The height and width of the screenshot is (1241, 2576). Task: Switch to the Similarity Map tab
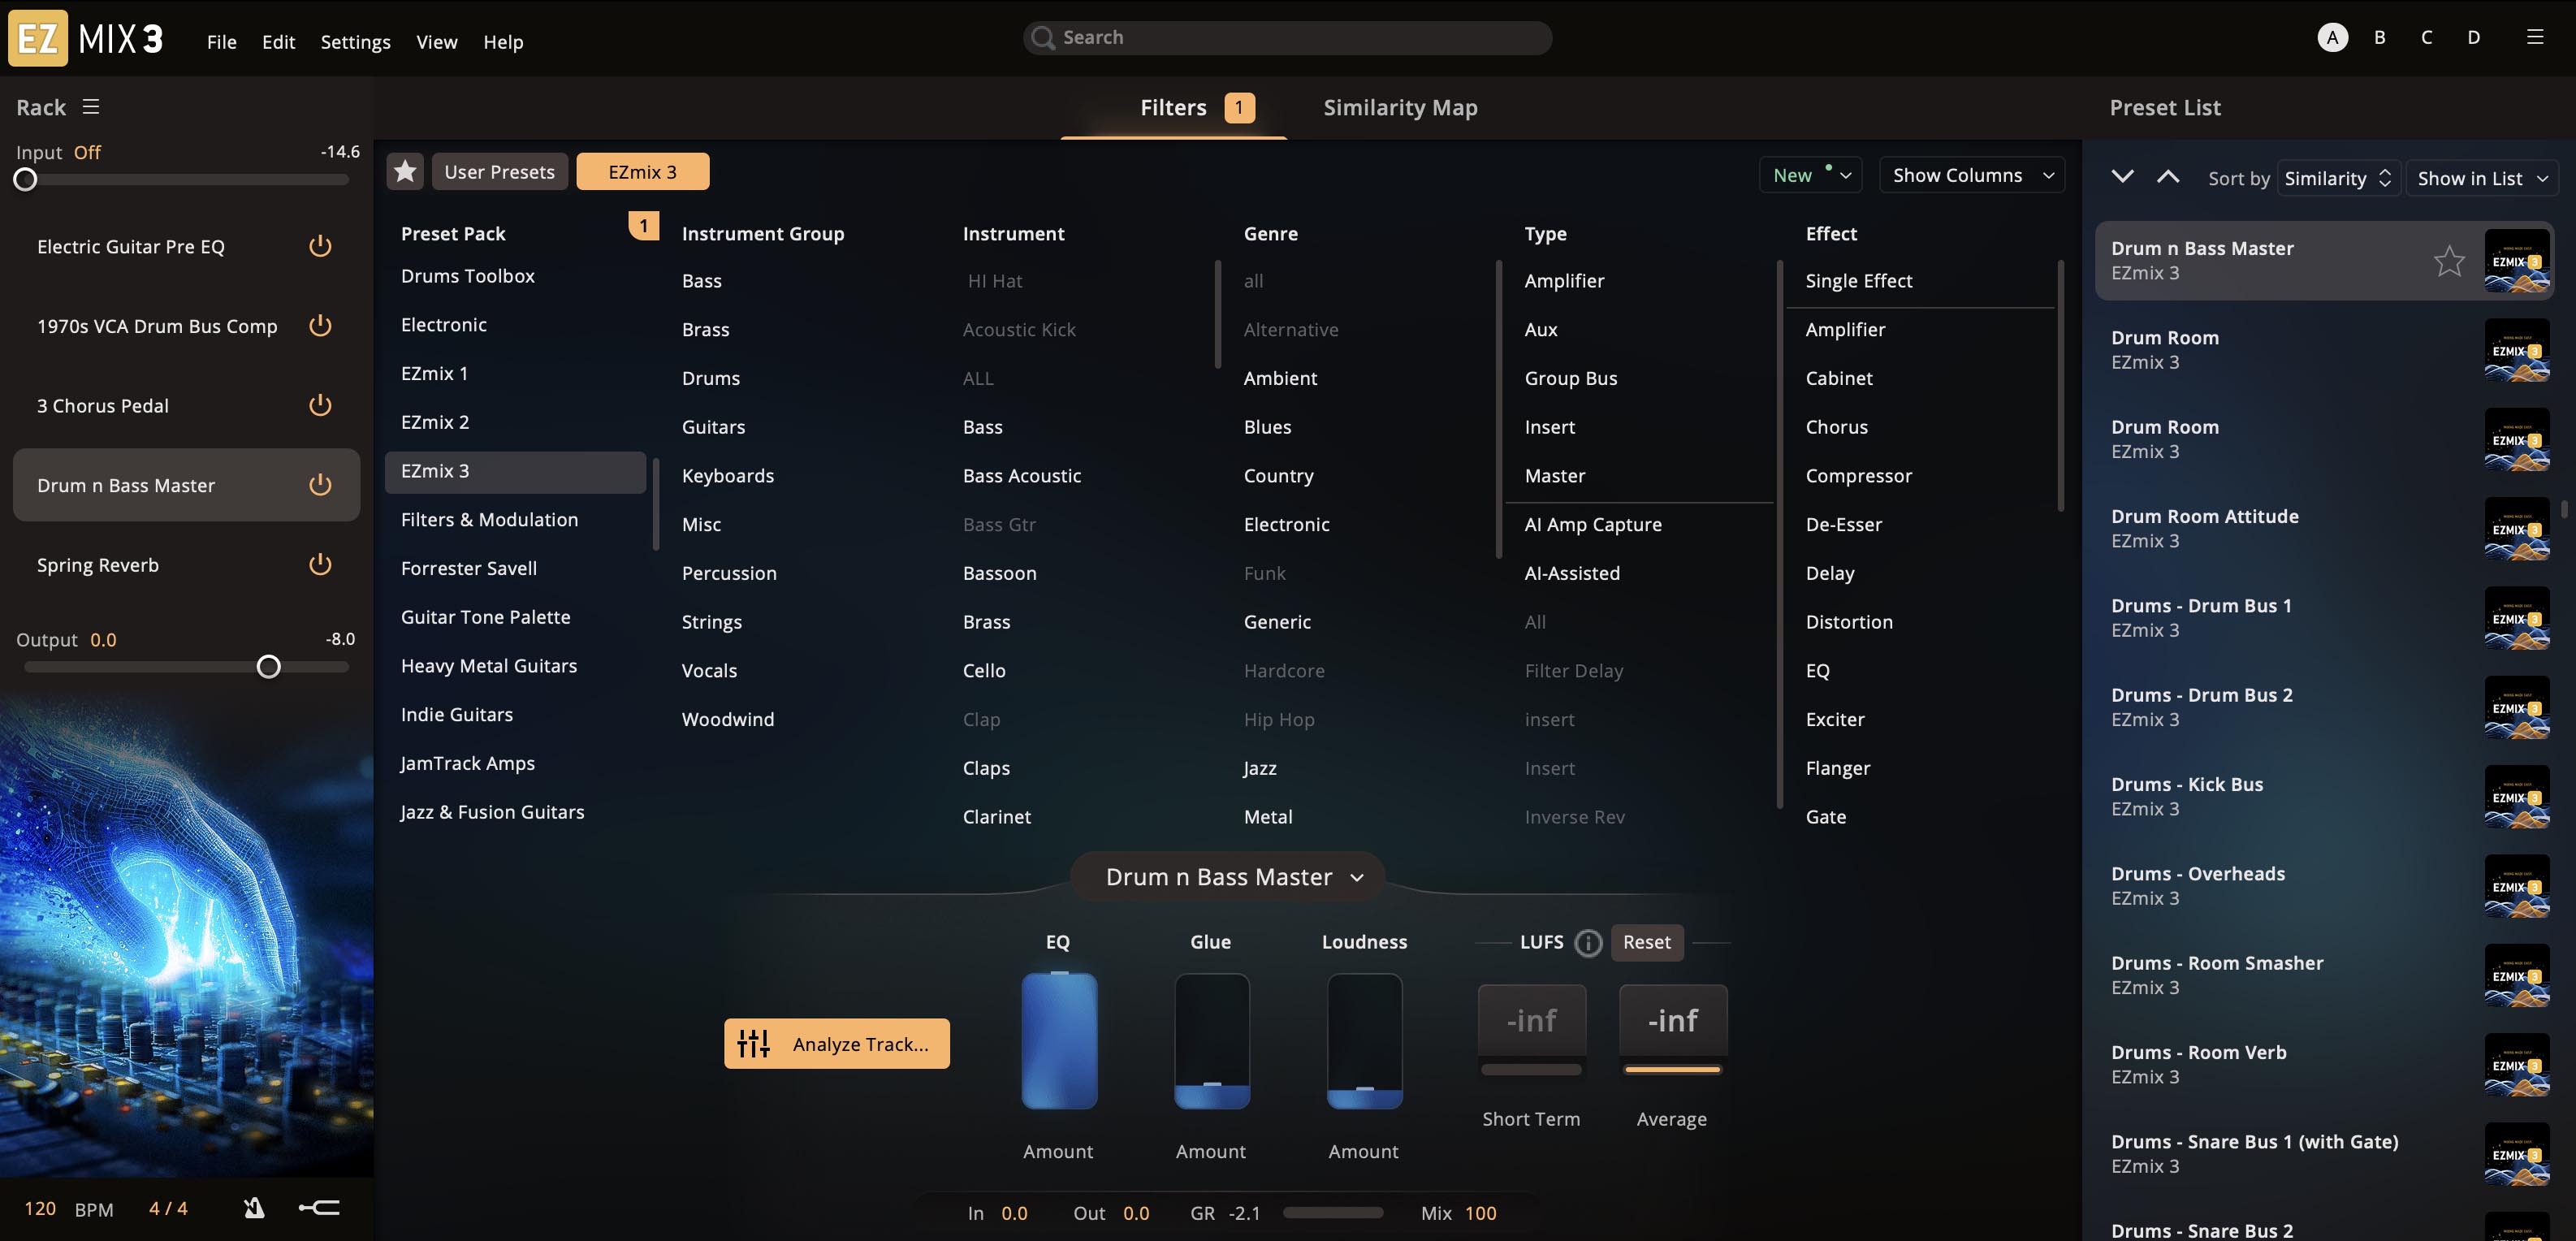[1400, 107]
